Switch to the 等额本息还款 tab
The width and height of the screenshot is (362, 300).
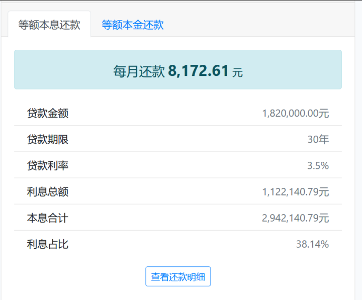tap(49, 25)
